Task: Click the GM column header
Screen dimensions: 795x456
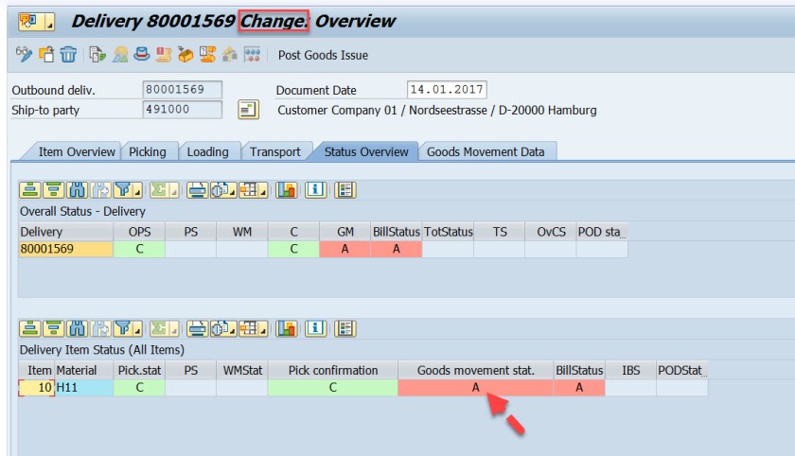Action: click(x=345, y=232)
